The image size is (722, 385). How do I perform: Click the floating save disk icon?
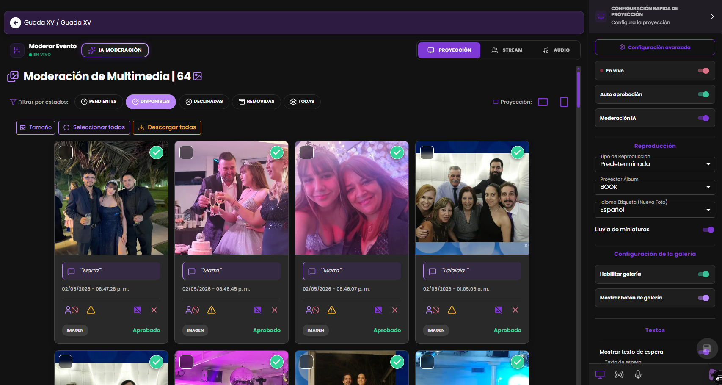(707, 349)
